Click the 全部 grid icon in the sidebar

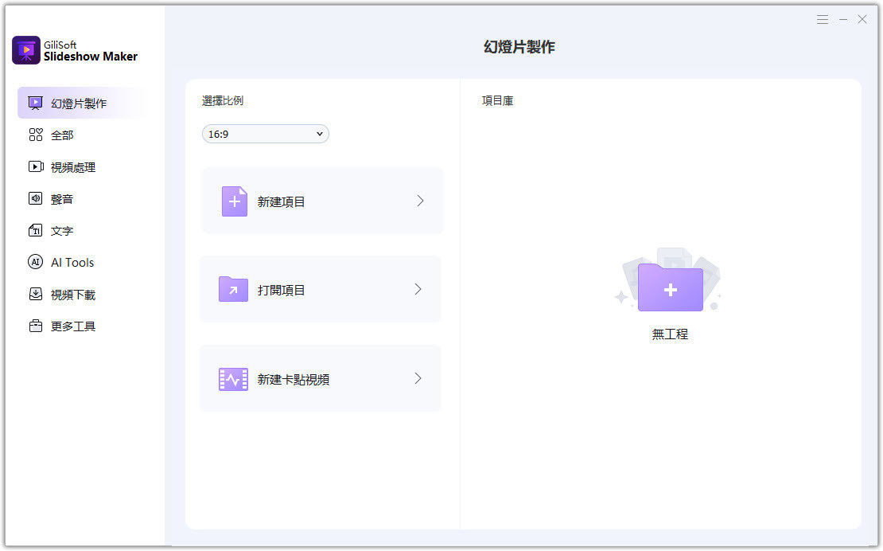tap(35, 135)
